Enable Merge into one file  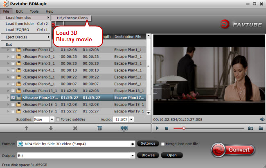click(163, 144)
